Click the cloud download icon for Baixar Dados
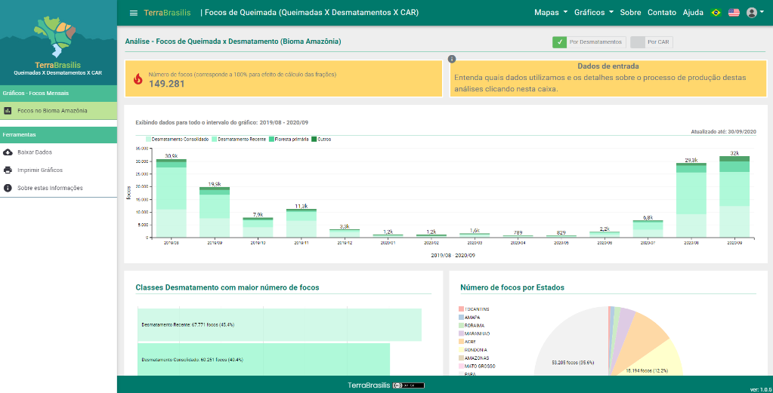773x393 pixels. coord(8,152)
